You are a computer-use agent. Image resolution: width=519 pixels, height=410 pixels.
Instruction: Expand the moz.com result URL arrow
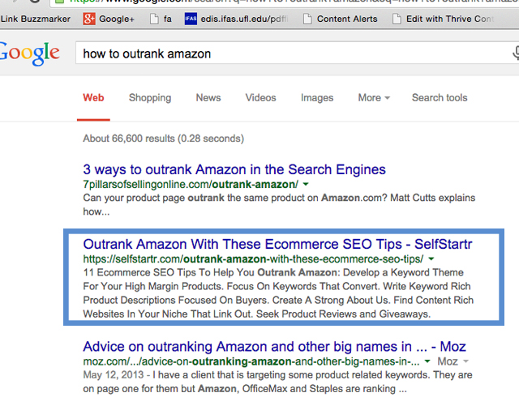(x=427, y=361)
